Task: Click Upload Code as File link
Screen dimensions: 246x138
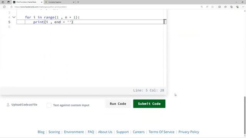Action: tap(24, 105)
